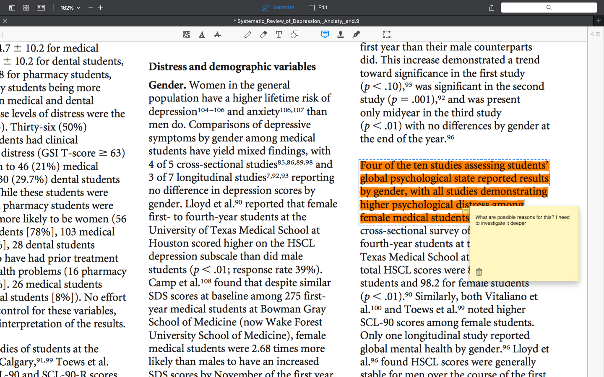Select the Note comment tool

325,34
